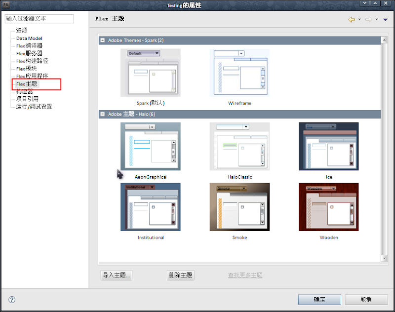The width and height of the screenshot is (395, 312).
Task: Select Data Model in the tree
Action: pyautogui.click(x=29, y=39)
